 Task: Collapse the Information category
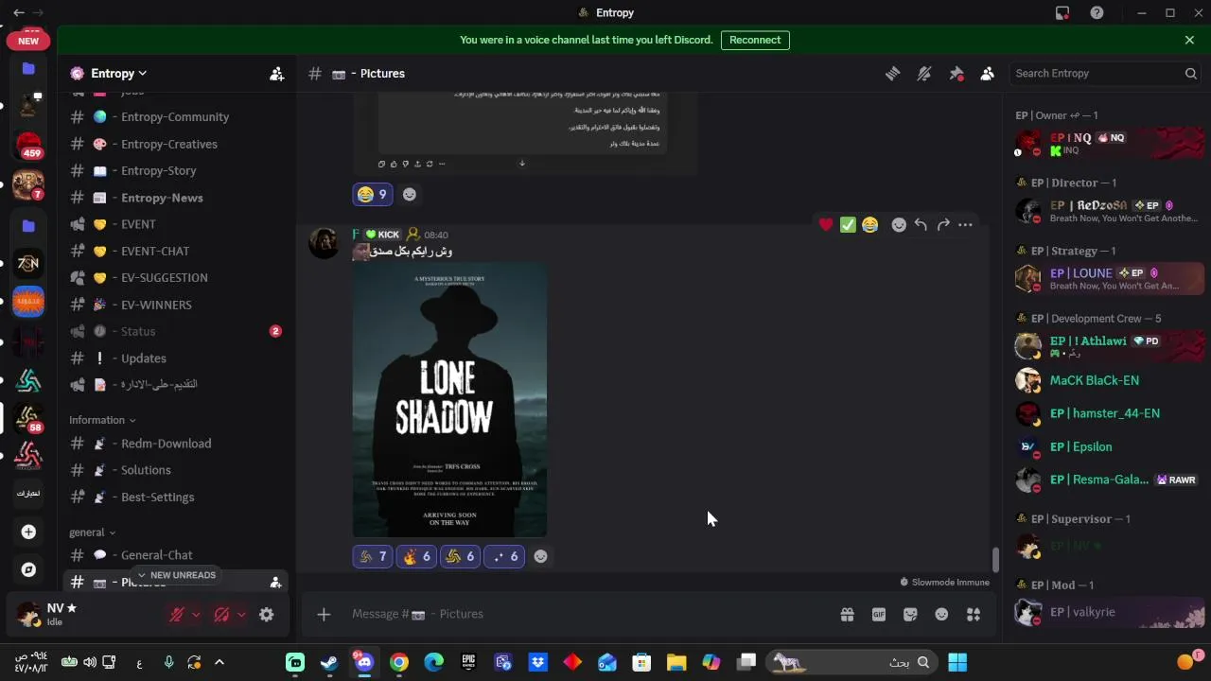[x=102, y=420]
